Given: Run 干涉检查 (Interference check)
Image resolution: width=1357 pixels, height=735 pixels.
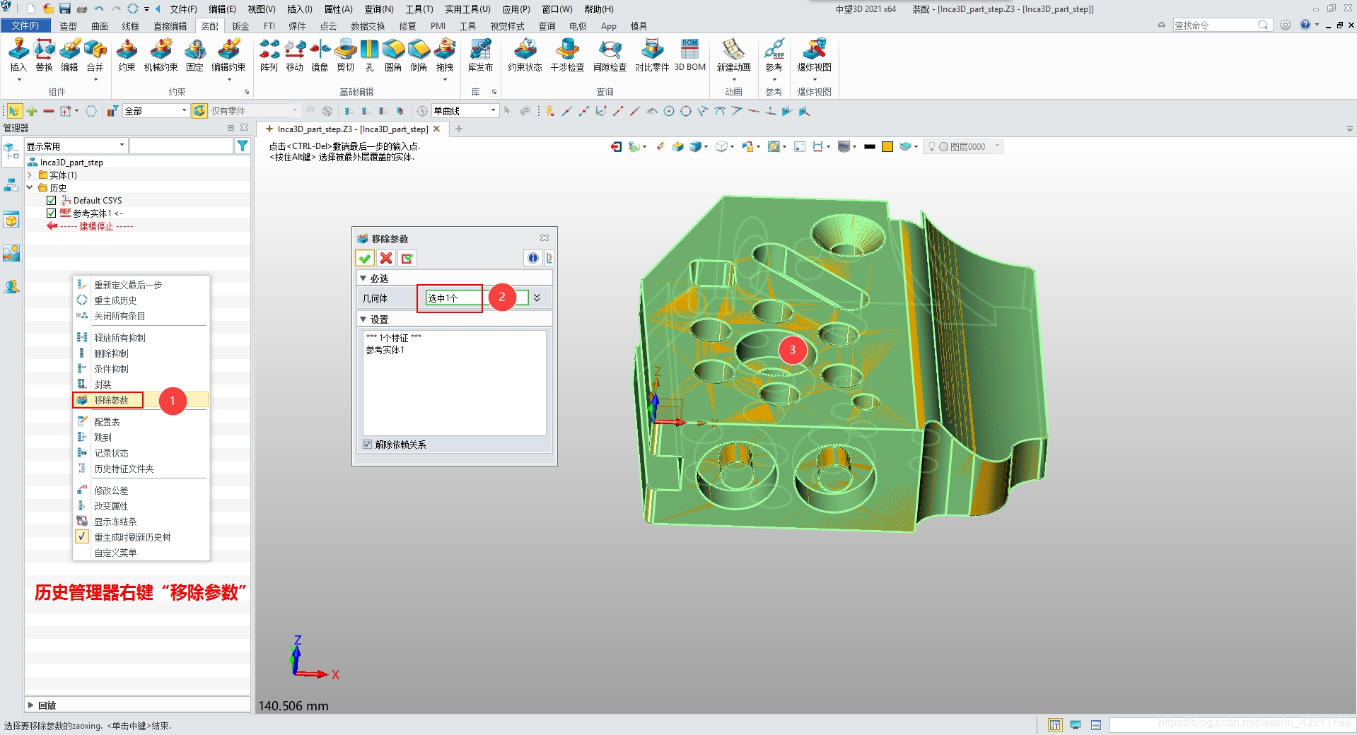Looking at the screenshot, I should click(567, 55).
